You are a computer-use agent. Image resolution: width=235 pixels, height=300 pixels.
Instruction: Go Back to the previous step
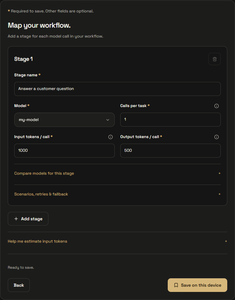[19, 285]
